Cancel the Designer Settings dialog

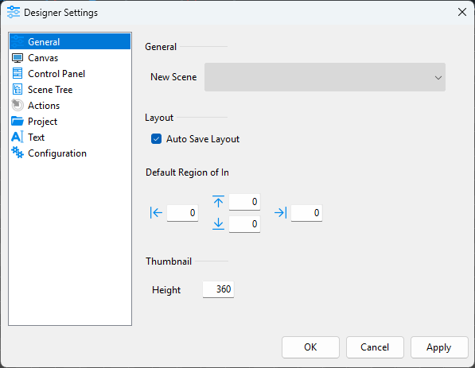click(375, 347)
